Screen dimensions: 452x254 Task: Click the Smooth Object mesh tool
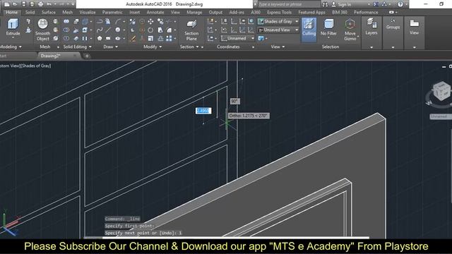pos(42,30)
